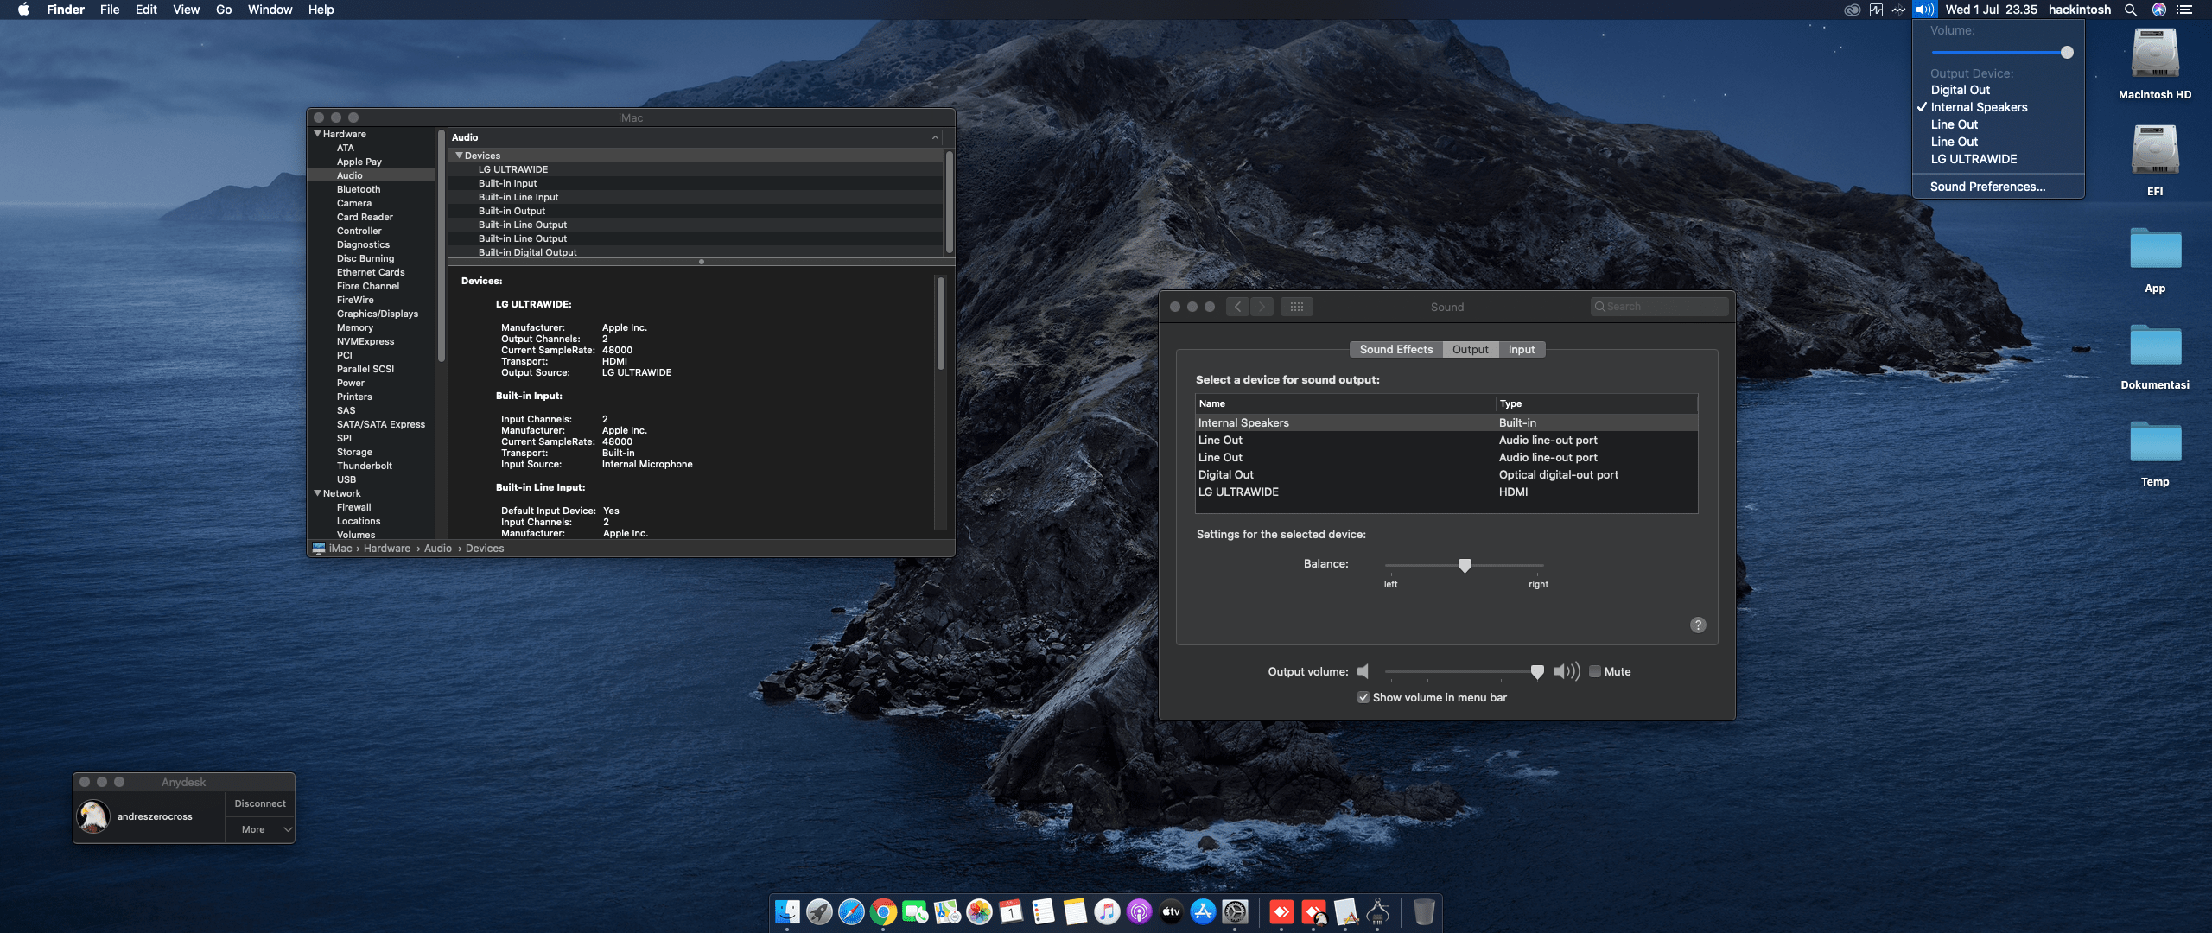The height and width of the screenshot is (933, 2212).
Task: Open the Activity Monitor icon in the menu bar
Action: (1876, 10)
